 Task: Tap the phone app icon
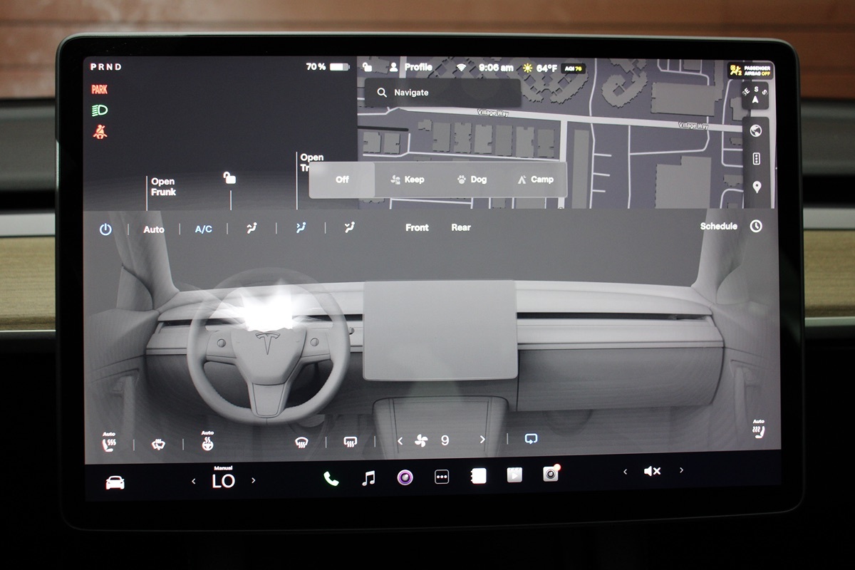click(331, 478)
